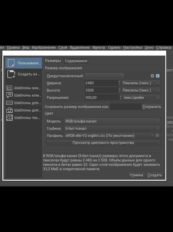Click the Высота field showing 3508
Screen dimensions: 173x232
coord(102,90)
